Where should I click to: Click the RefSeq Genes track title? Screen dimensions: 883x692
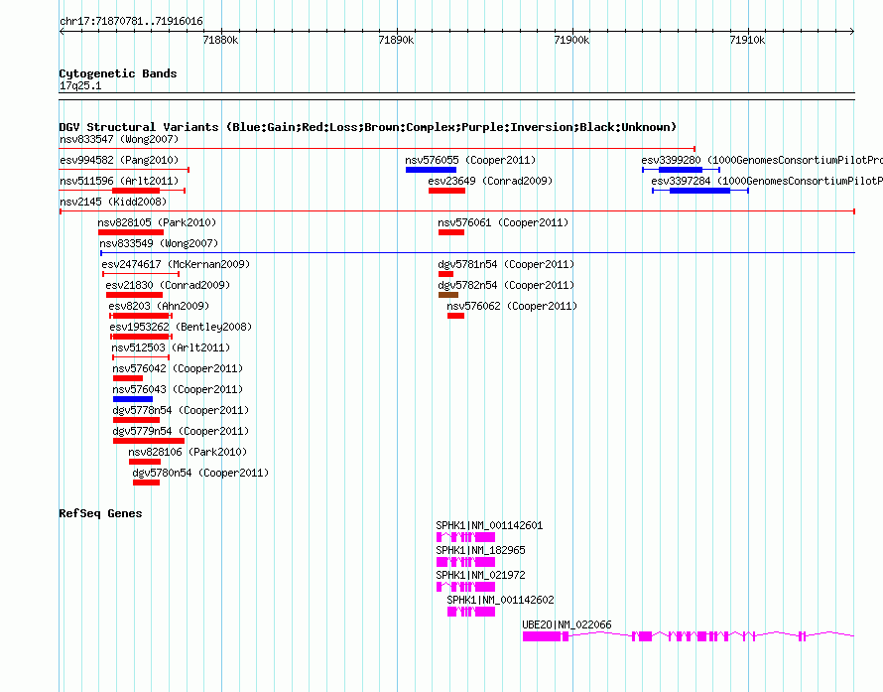101,513
